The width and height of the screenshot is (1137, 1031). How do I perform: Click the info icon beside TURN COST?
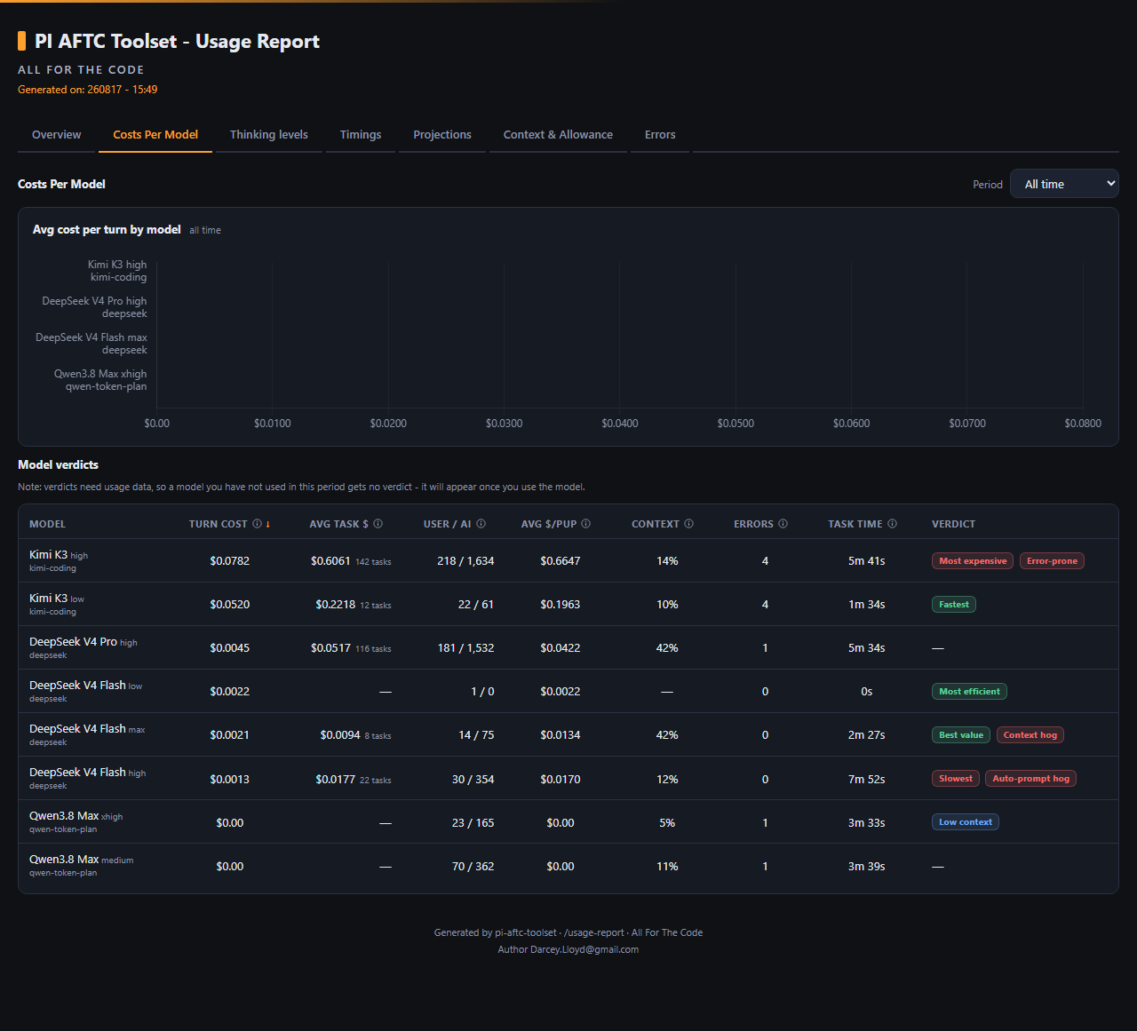pos(257,524)
